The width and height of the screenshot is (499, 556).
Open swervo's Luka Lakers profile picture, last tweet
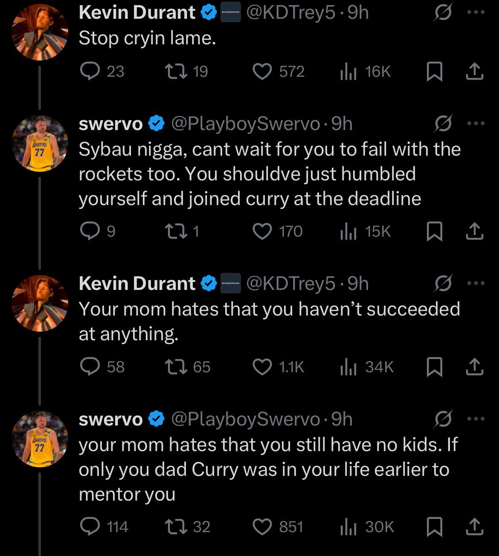tap(40, 439)
